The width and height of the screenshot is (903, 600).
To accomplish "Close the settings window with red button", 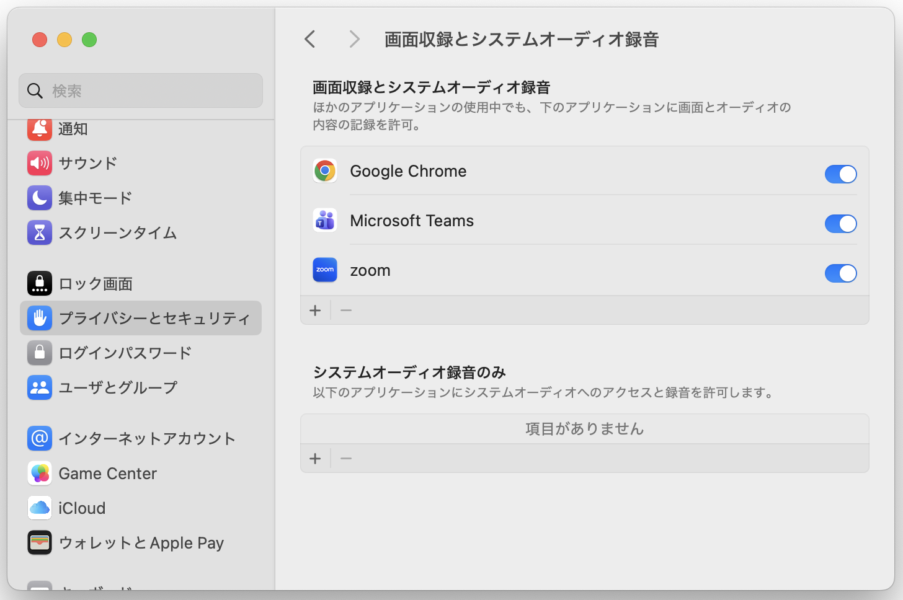I will coord(40,40).
